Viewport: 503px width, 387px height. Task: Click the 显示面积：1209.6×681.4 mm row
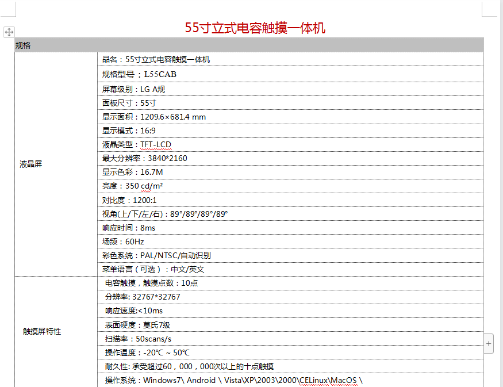click(290, 117)
